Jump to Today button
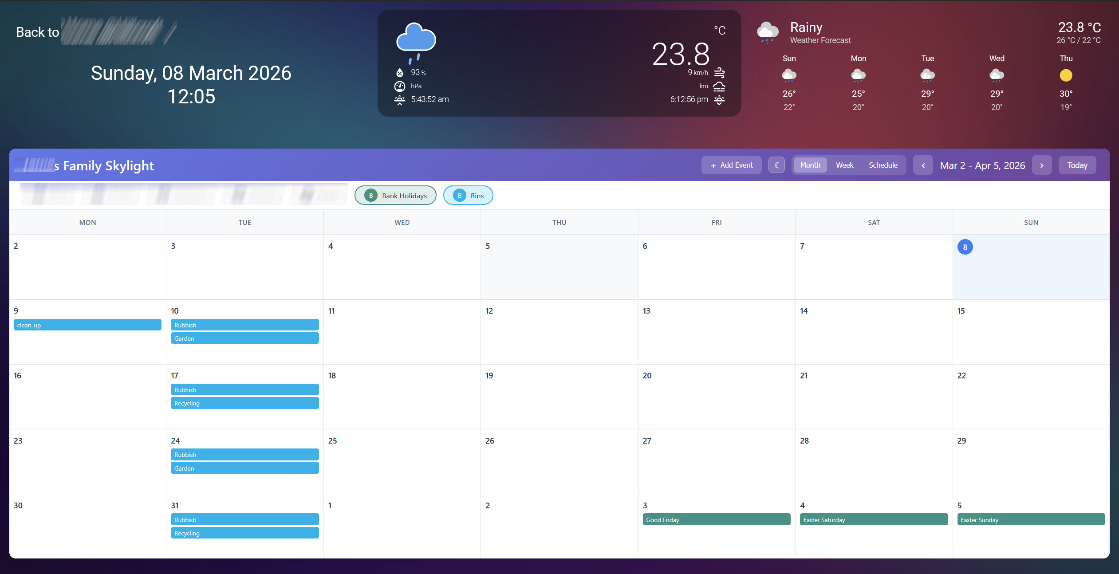This screenshot has width=1119, height=574. click(1077, 165)
